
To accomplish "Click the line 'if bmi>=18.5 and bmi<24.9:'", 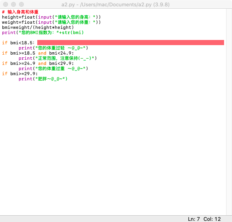I will (x=38, y=53).
